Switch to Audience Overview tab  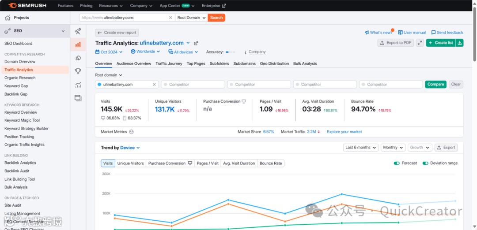(x=134, y=64)
